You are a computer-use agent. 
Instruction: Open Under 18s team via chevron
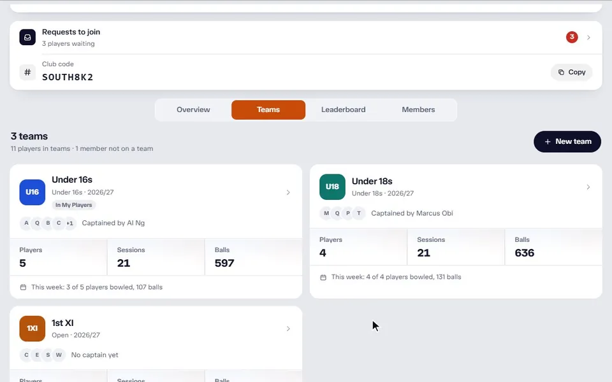pos(588,187)
